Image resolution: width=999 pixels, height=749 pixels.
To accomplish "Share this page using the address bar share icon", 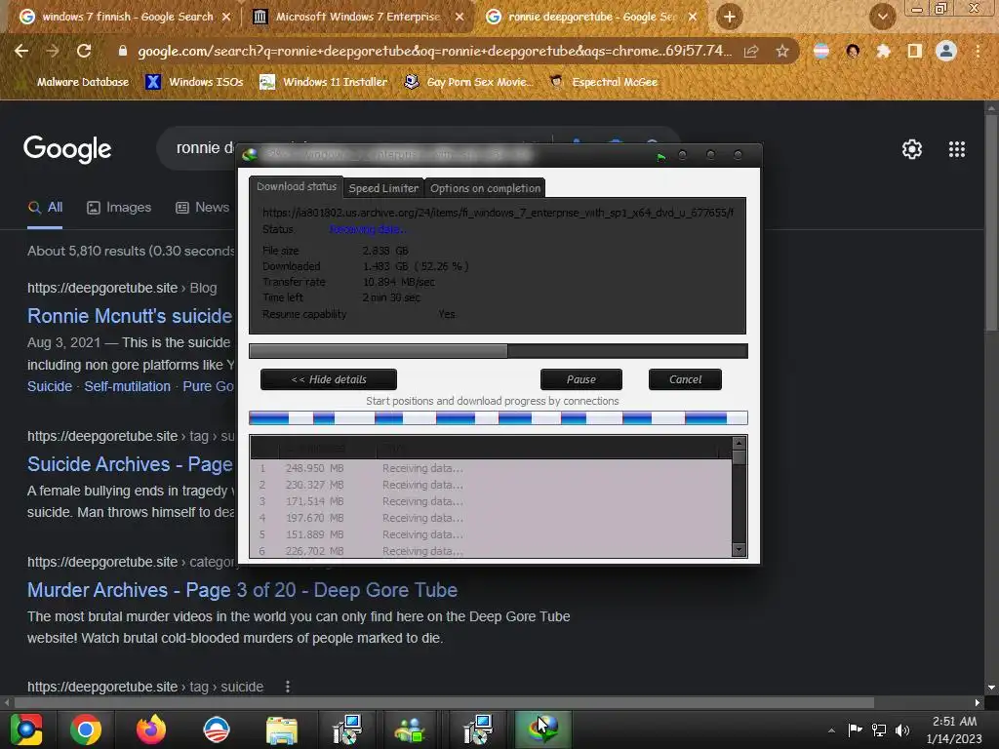I will 751,51.
